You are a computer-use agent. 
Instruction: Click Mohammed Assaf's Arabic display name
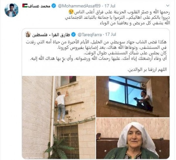[39, 6]
